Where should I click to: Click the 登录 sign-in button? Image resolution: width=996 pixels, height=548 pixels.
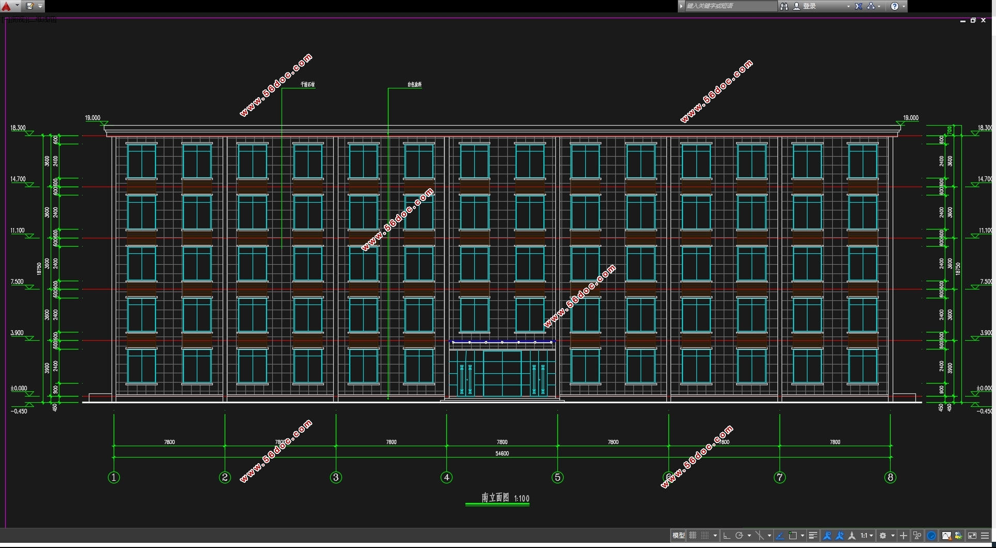click(809, 6)
